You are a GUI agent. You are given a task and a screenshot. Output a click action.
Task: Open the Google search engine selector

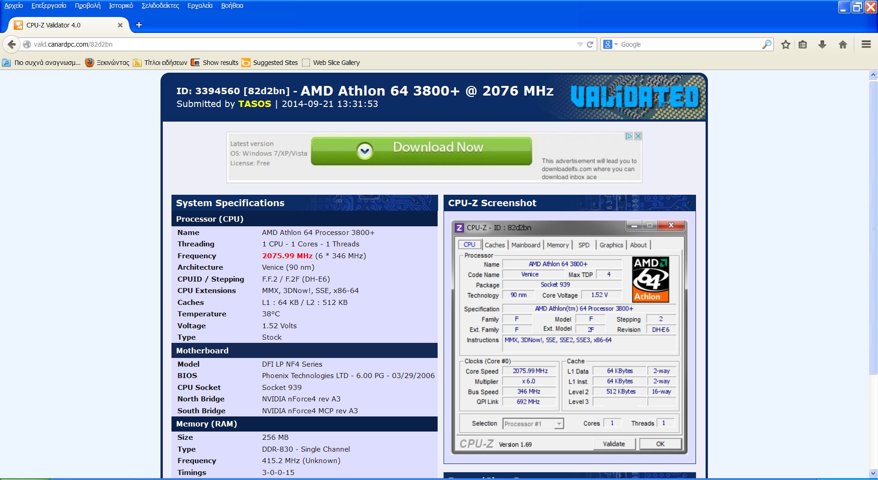point(610,44)
